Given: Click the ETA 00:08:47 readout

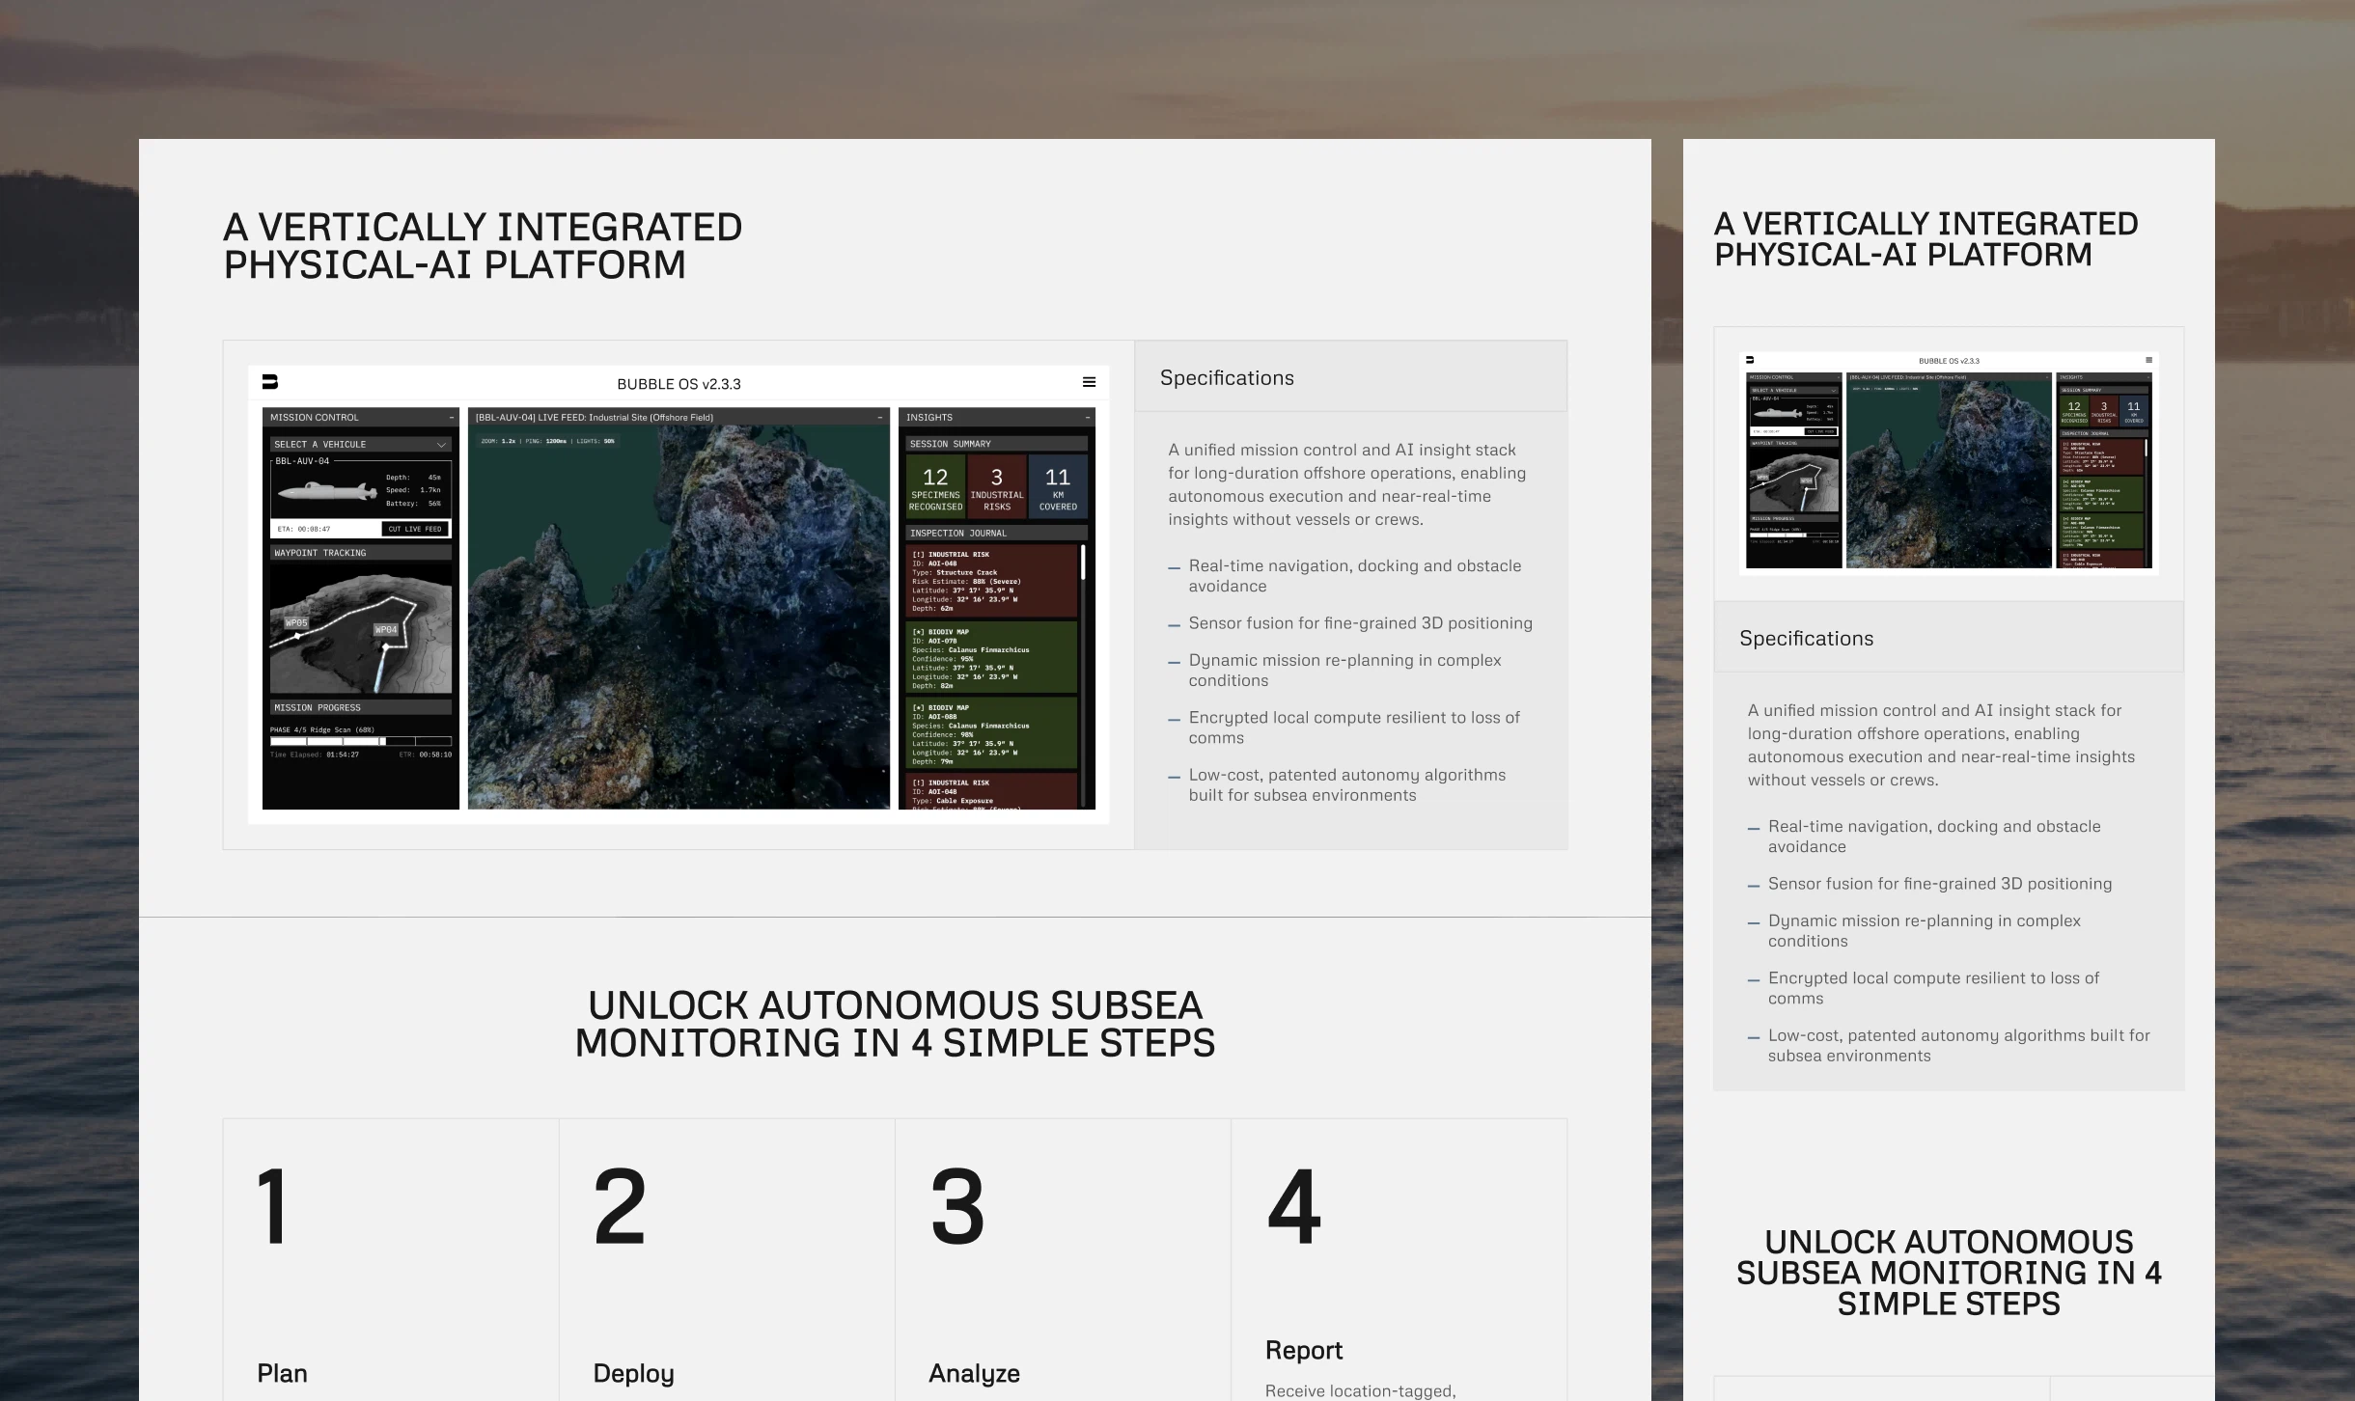Looking at the screenshot, I should [x=304, y=529].
